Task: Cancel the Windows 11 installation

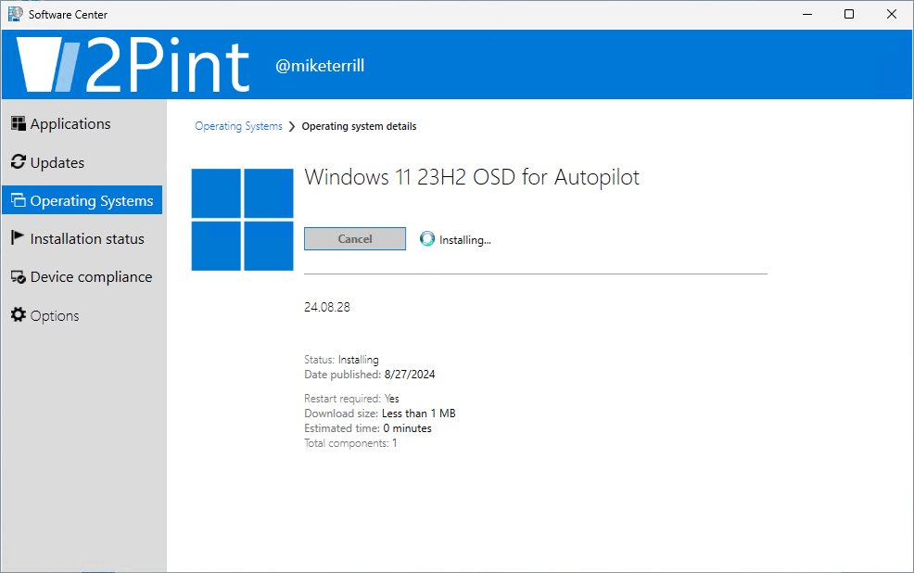Action: coord(355,239)
